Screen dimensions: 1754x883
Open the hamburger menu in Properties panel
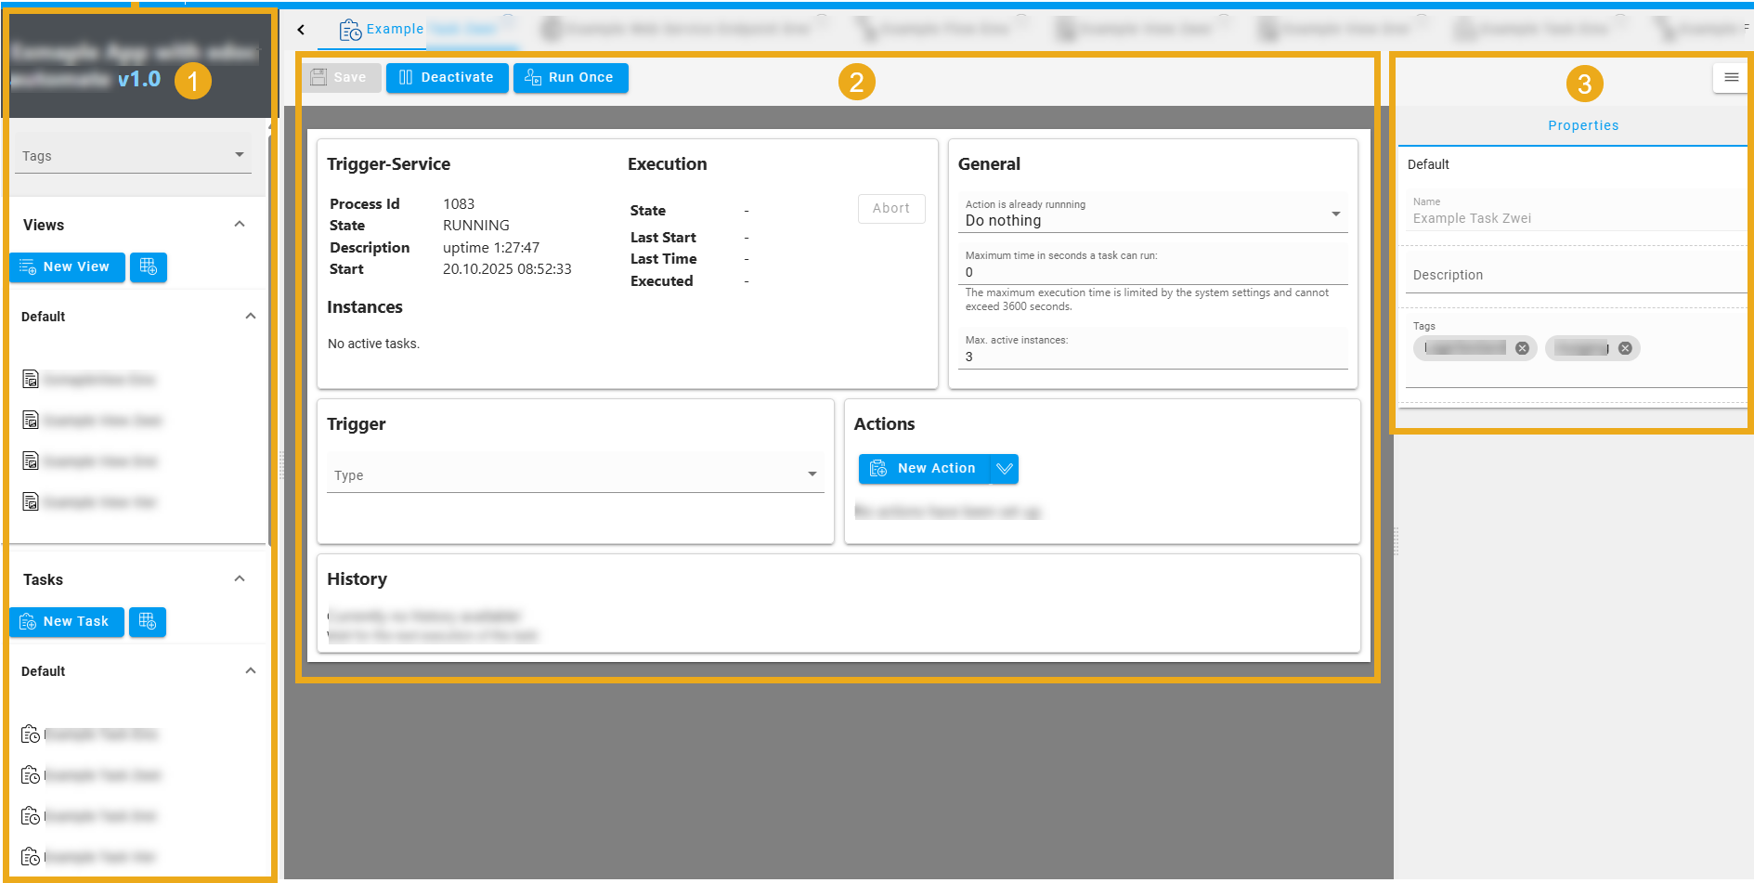(x=1731, y=78)
